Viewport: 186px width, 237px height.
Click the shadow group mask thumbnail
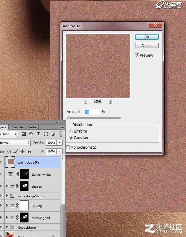24,186
